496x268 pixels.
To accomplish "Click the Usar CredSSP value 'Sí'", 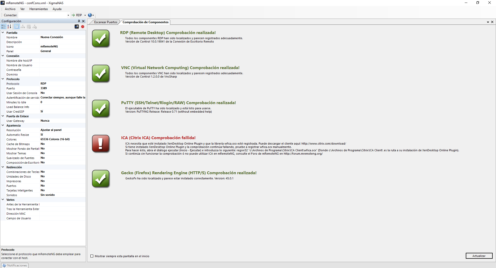I will coord(42,112).
